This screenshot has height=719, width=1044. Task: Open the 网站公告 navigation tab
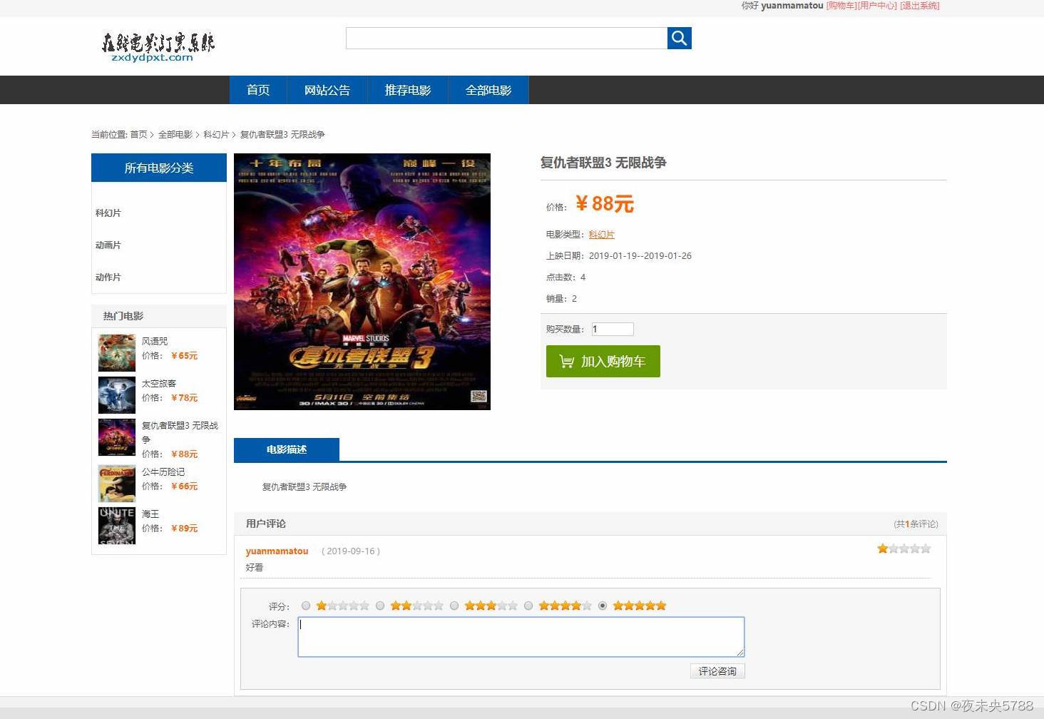[x=327, y=90]
